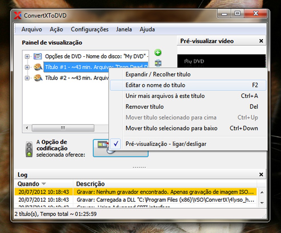Sort log by the Quando column

[43, 184]
